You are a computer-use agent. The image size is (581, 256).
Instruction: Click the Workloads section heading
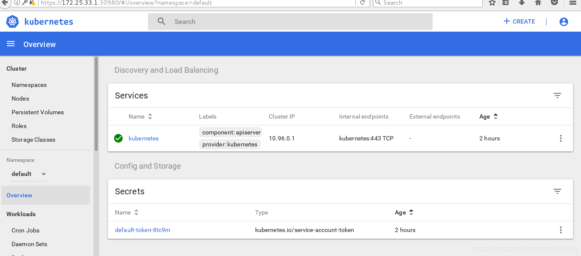tap(21, 214)
